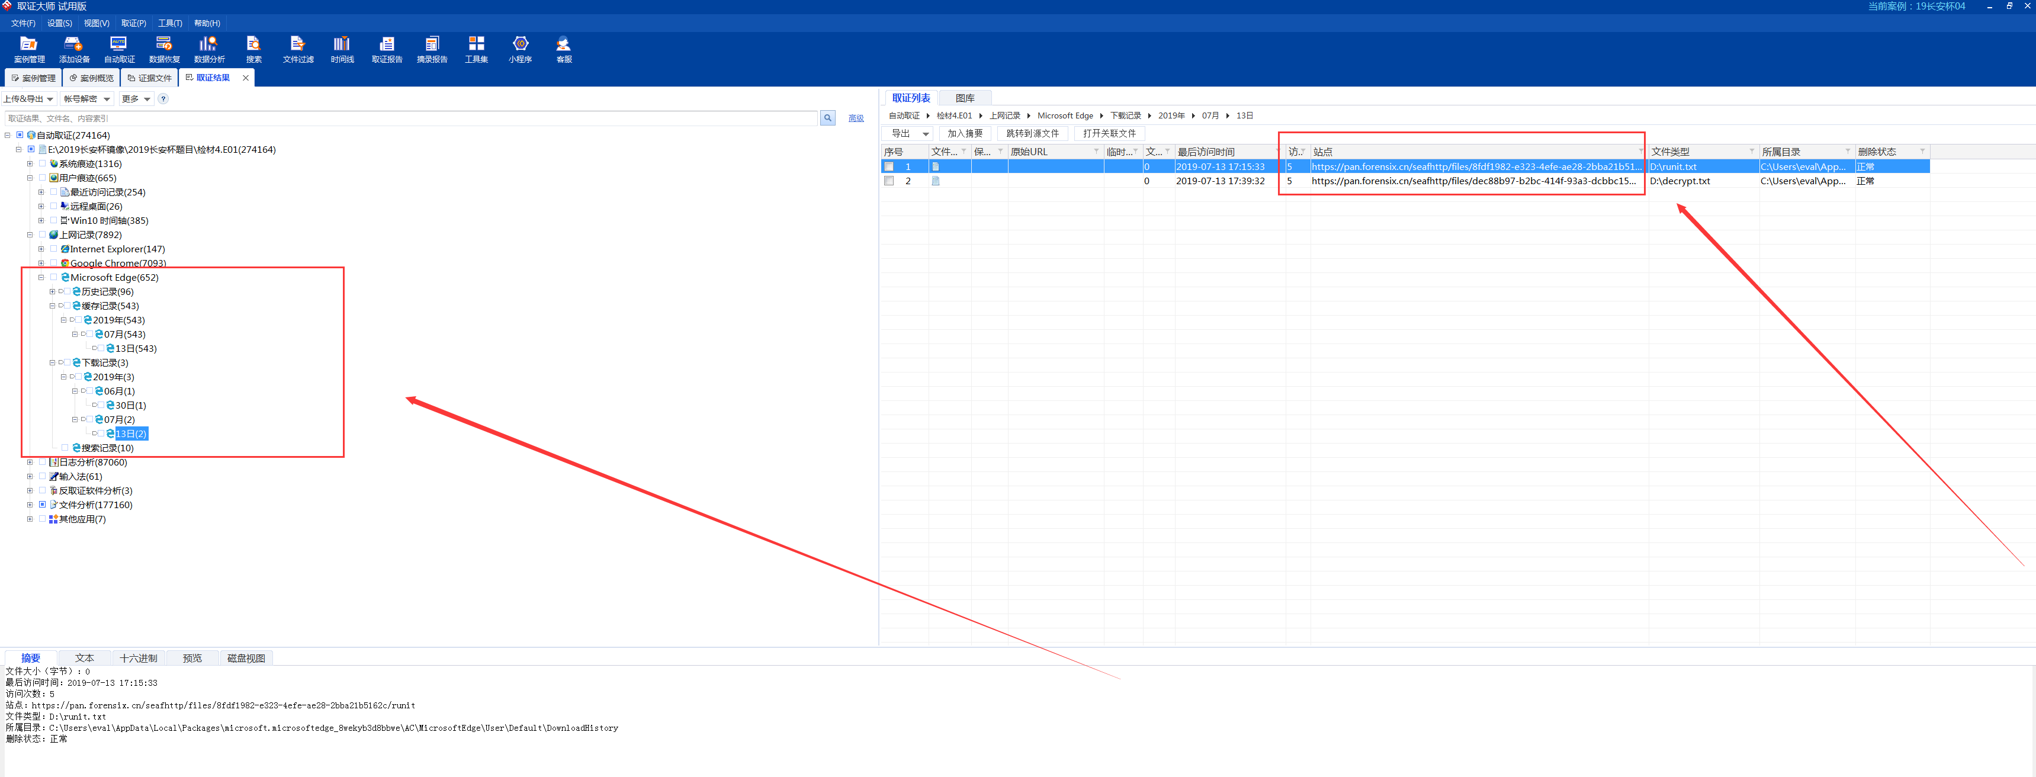Click the magnifier search button beside the search box
Viewport: 2036px width, 777px height.
tap(827, 118)
